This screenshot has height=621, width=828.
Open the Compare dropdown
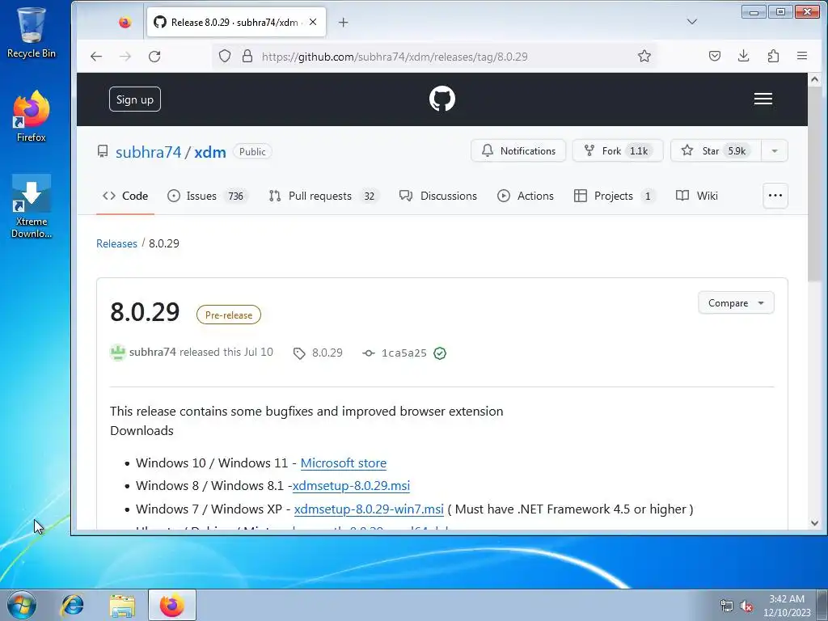click(736, 303)
